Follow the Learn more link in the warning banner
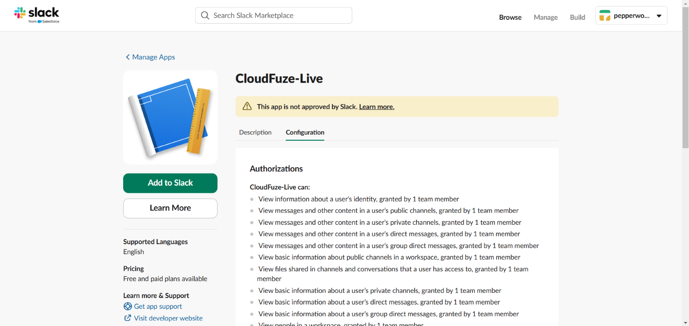The height and width of the screenshot is (326, 689). pos(377,107)
